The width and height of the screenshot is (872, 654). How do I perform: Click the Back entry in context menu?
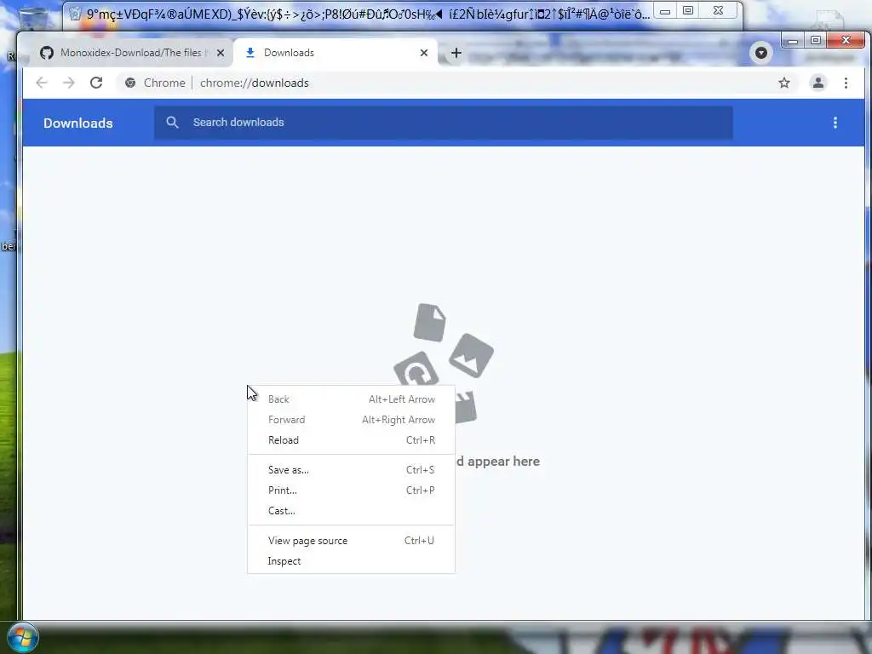[351, 399]
